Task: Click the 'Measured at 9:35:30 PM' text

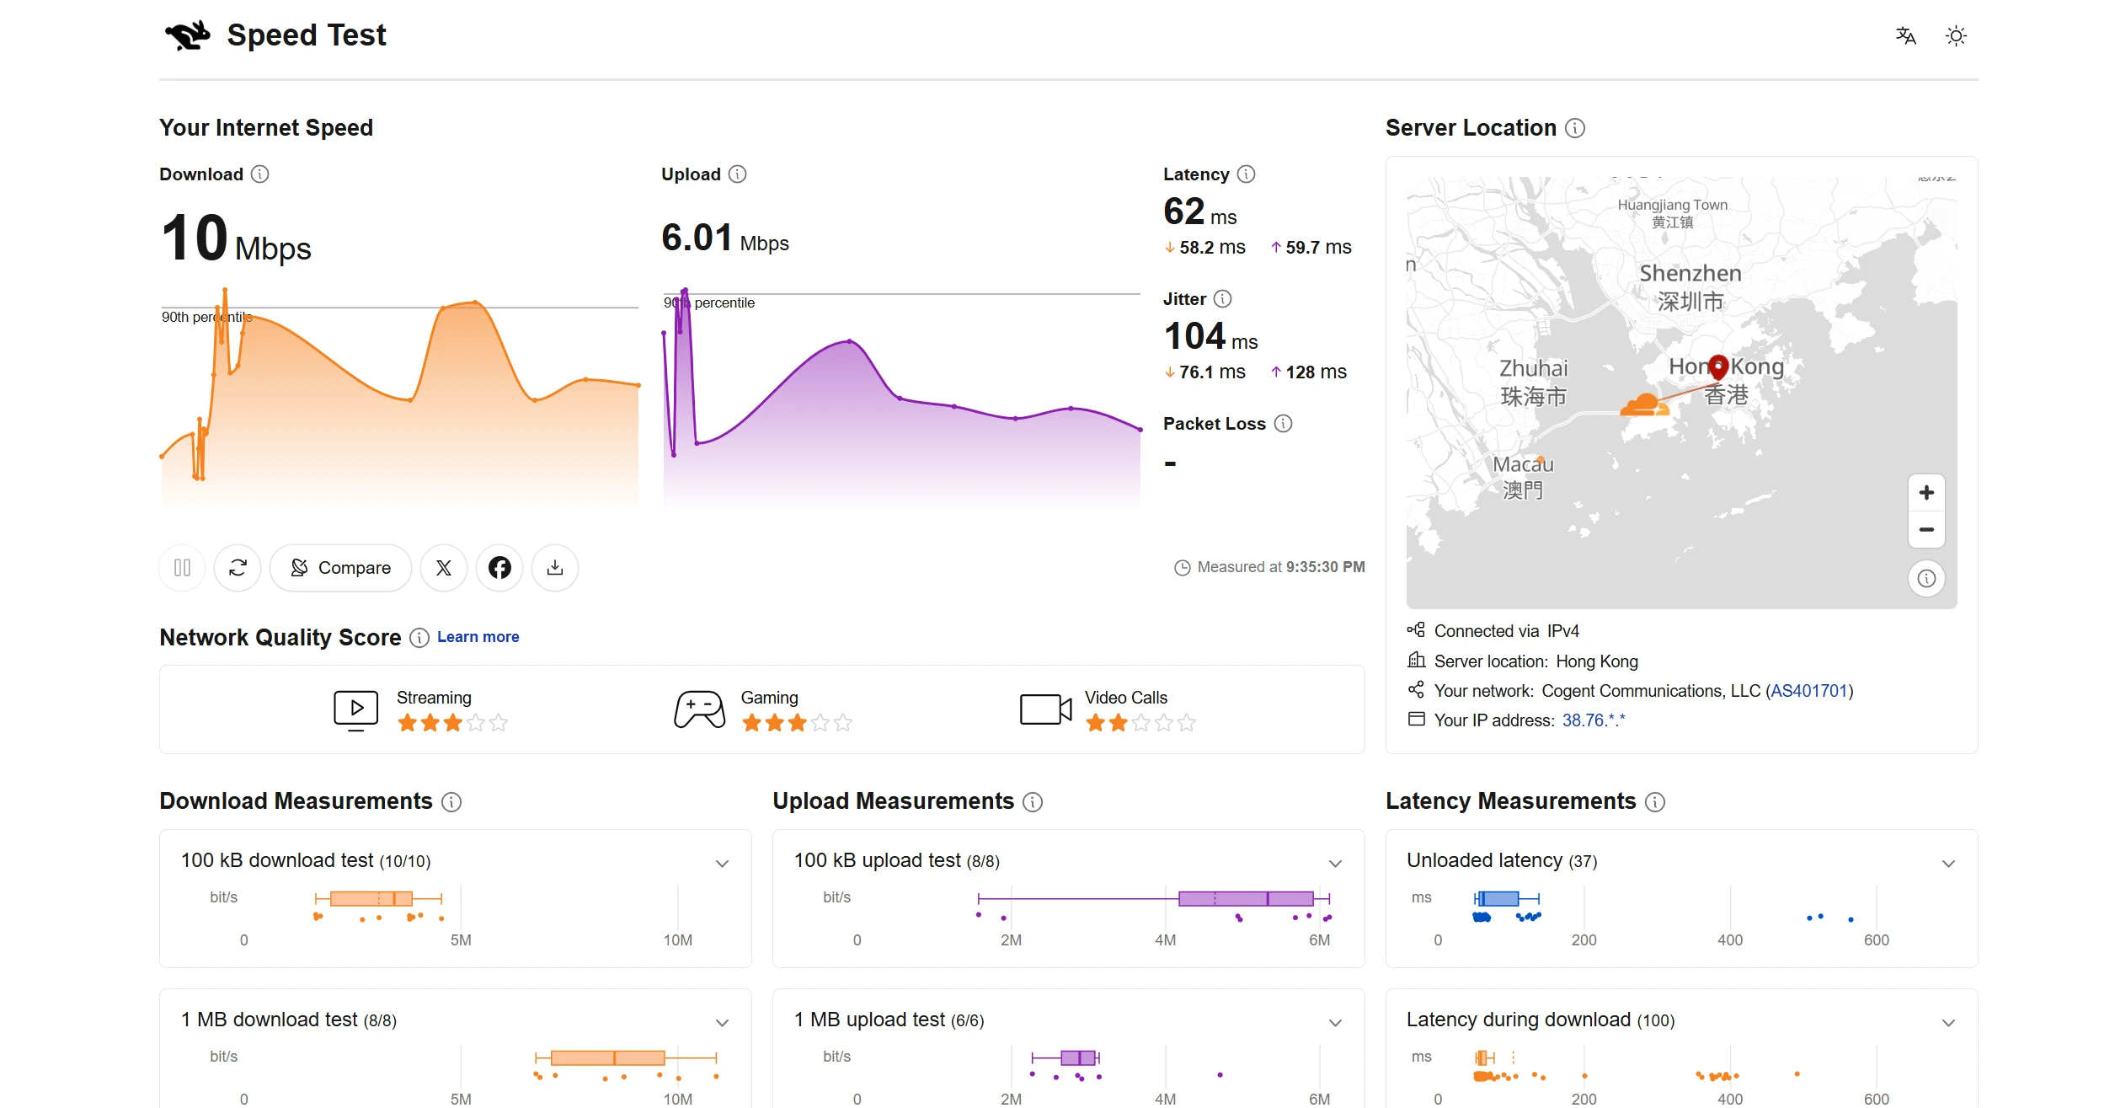Action: [1281, 567]
